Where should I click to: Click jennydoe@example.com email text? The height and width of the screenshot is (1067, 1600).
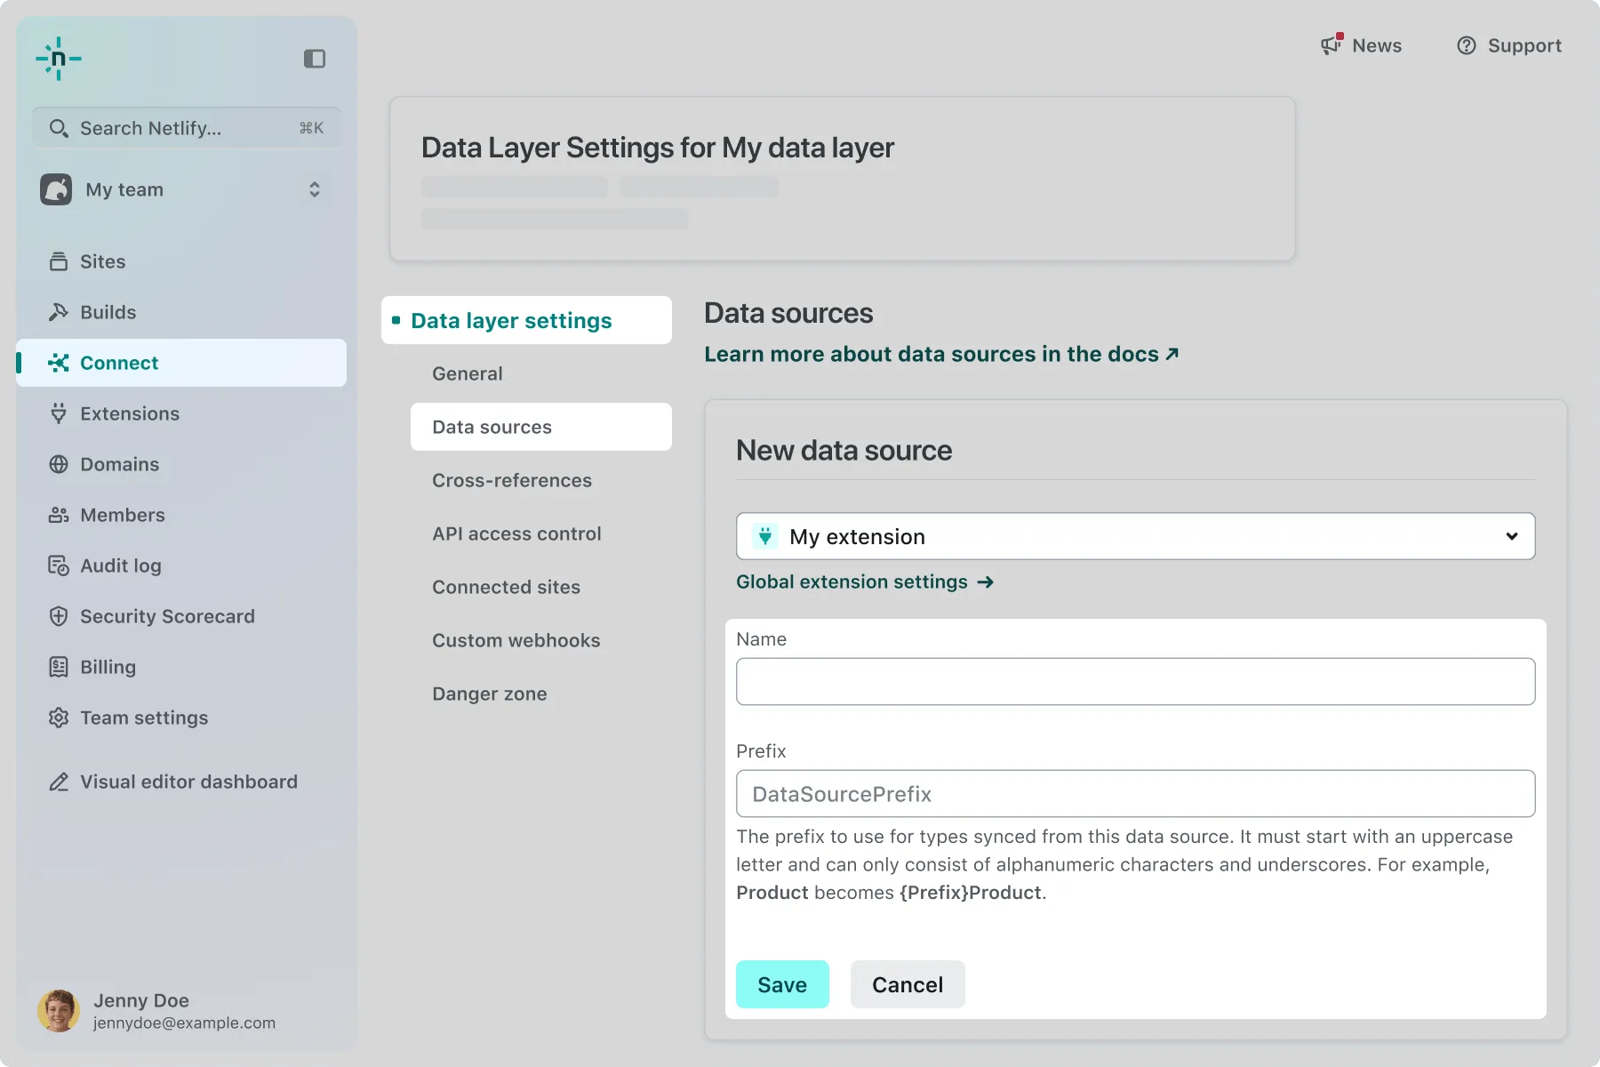pyautogui.click(x=184, y=1023)
